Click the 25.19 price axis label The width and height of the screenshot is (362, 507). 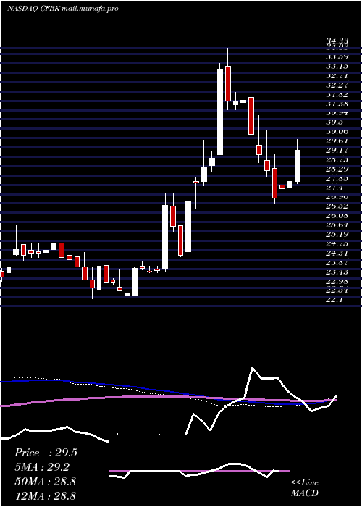tap(337, 234)
